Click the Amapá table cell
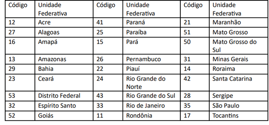 point(64,46)
